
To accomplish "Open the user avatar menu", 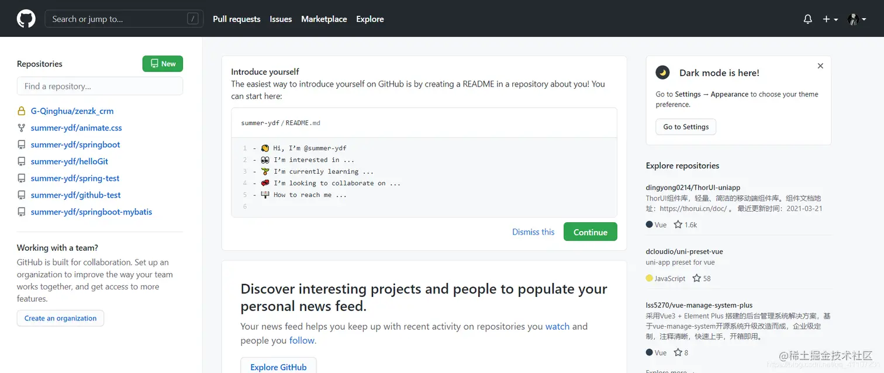I will [857, 19].
